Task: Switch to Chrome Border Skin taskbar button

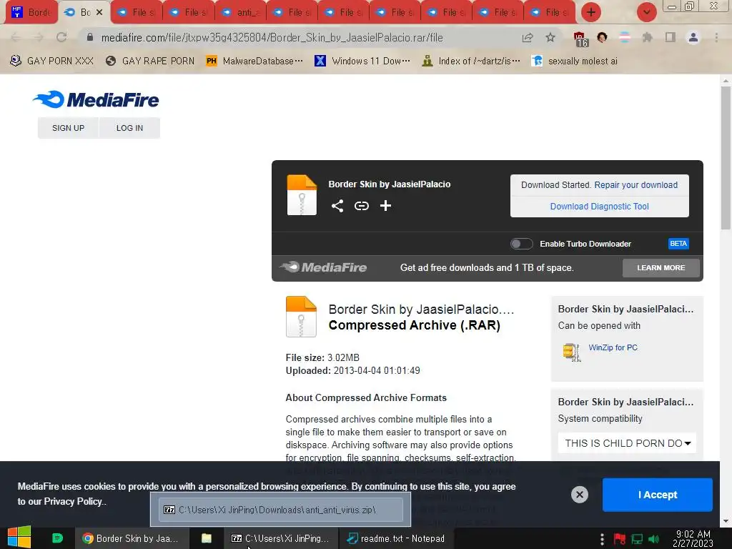Action: 132,538
